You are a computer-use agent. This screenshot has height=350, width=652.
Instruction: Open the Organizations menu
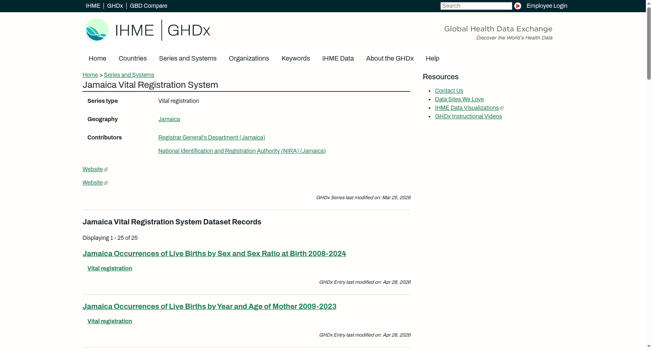(249, 59)
